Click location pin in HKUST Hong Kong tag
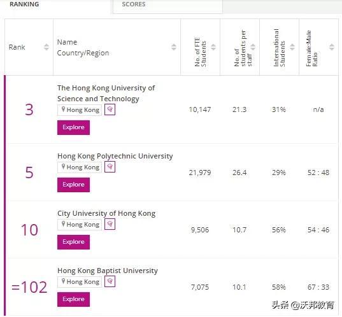The image size is (342, 317). 63,109
